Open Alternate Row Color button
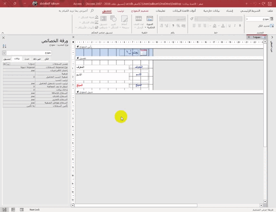This screenshot has width=276, height=212. [138, 22]
